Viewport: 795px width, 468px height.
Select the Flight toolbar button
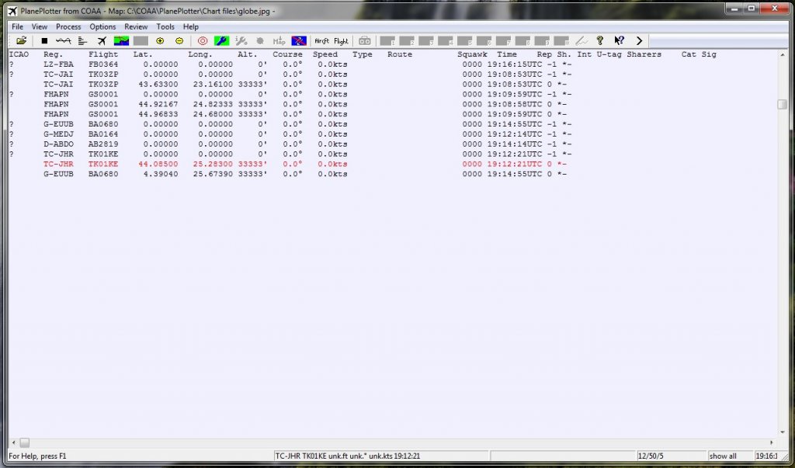click(x=342, y=40)
